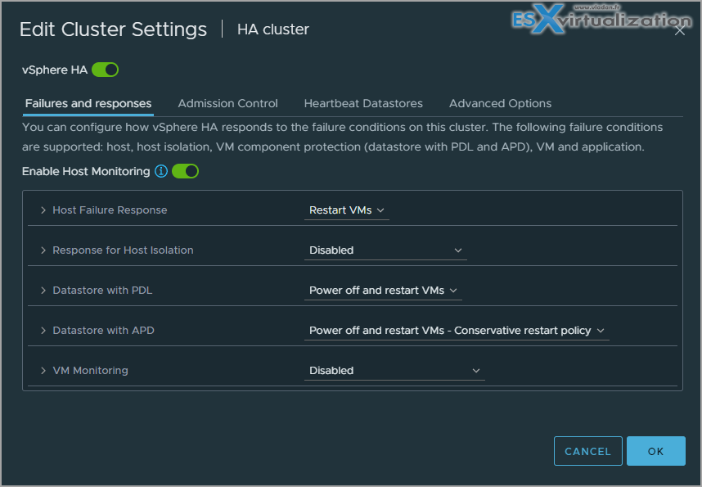The image size is (702, 487).
Task: Click OK to save cluster settings
Action: 655,451
